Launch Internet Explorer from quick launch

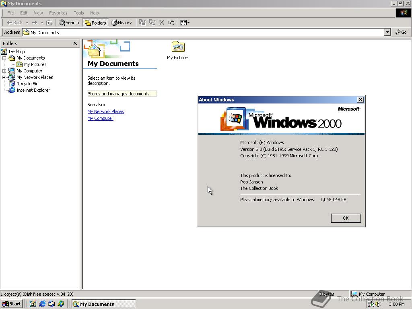point(42,304)
